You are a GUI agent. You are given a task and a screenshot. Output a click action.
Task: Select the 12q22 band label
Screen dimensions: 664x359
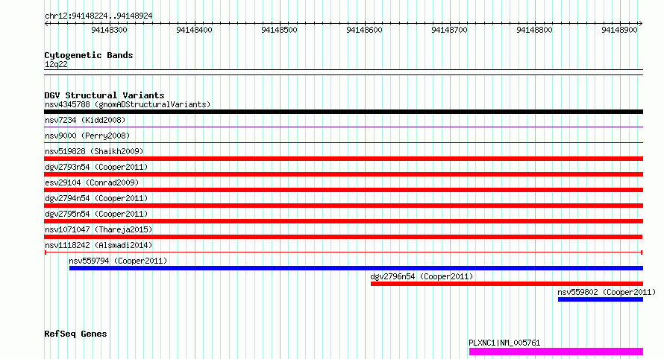(56, 64)
